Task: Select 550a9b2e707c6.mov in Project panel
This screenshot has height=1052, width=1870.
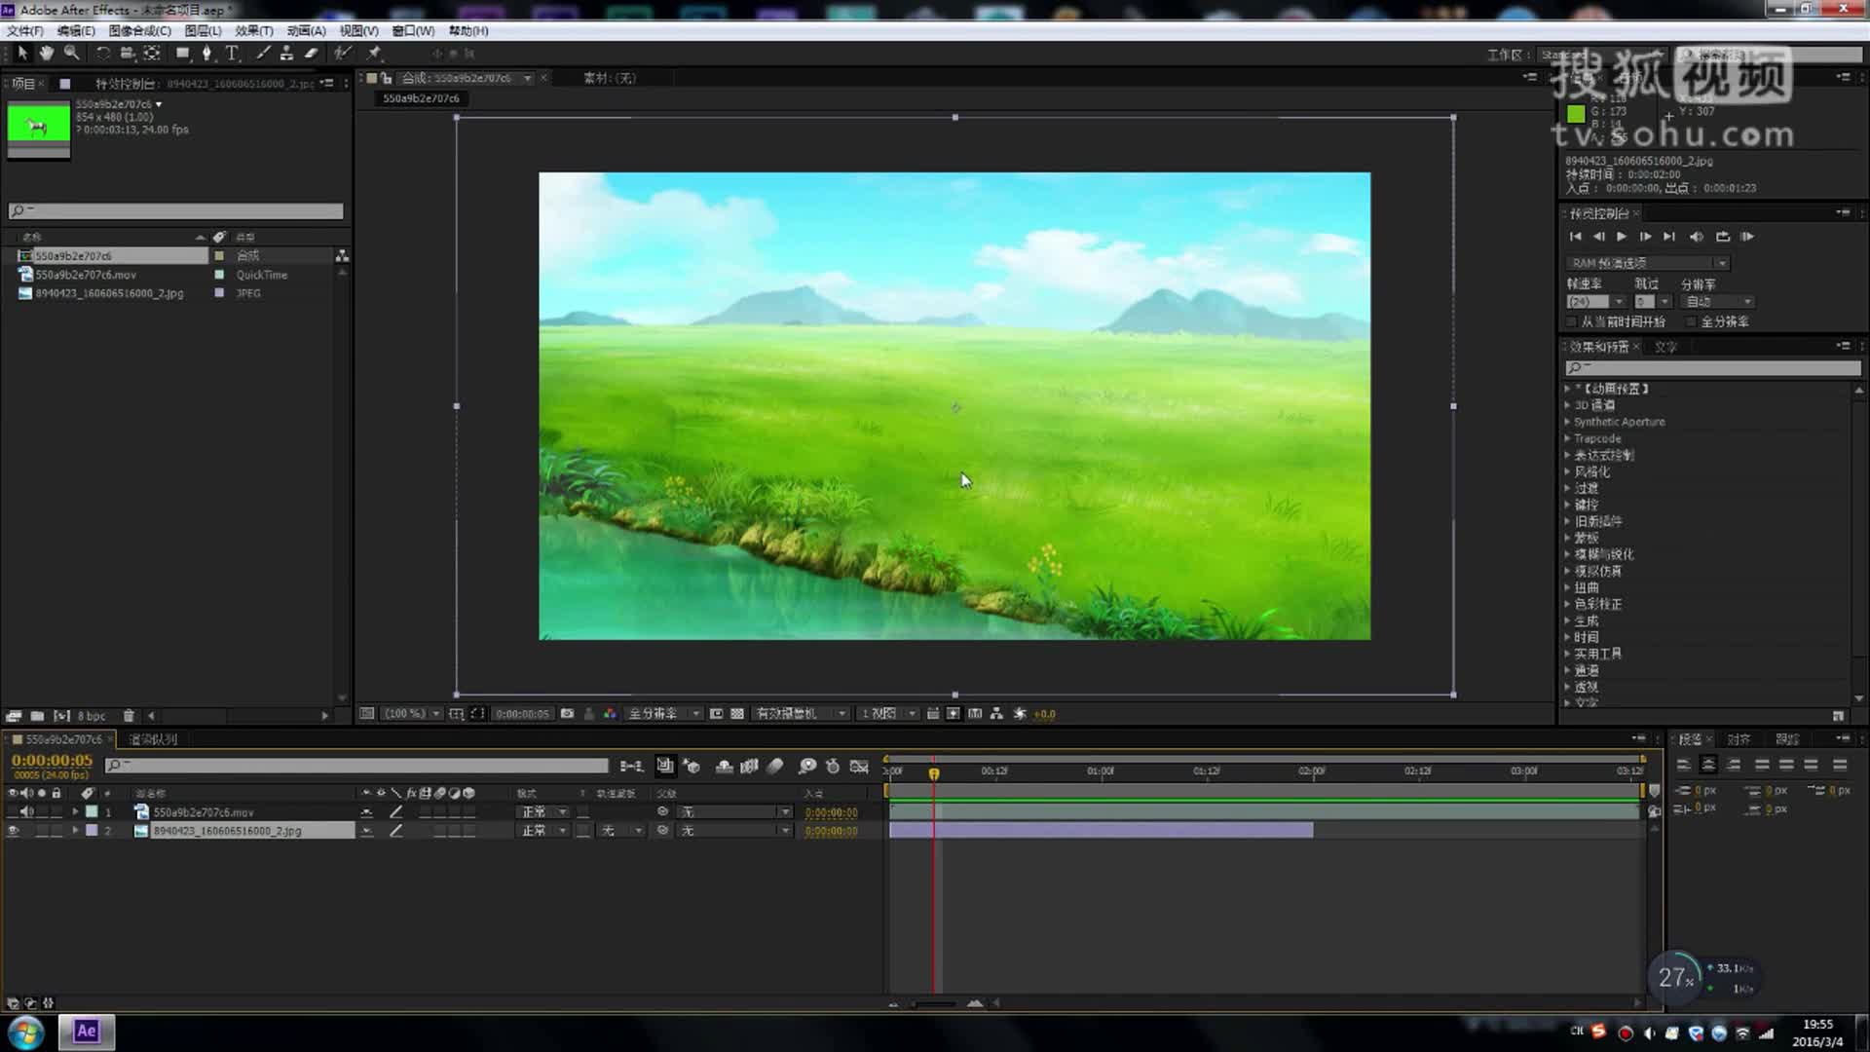Action: [86, 275]
